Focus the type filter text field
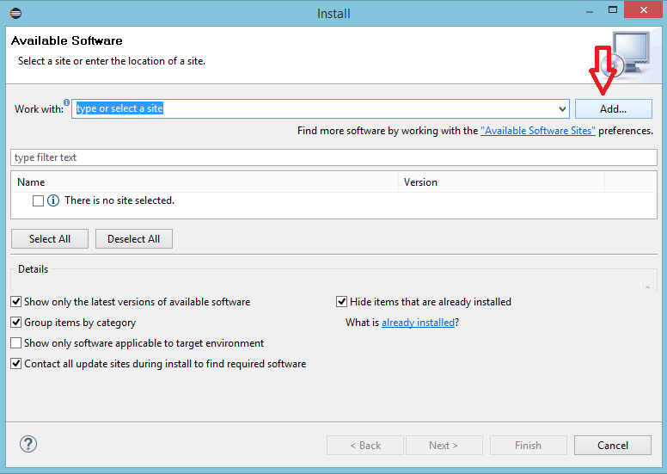Screen dimensions: 667x474 [333, 157]
